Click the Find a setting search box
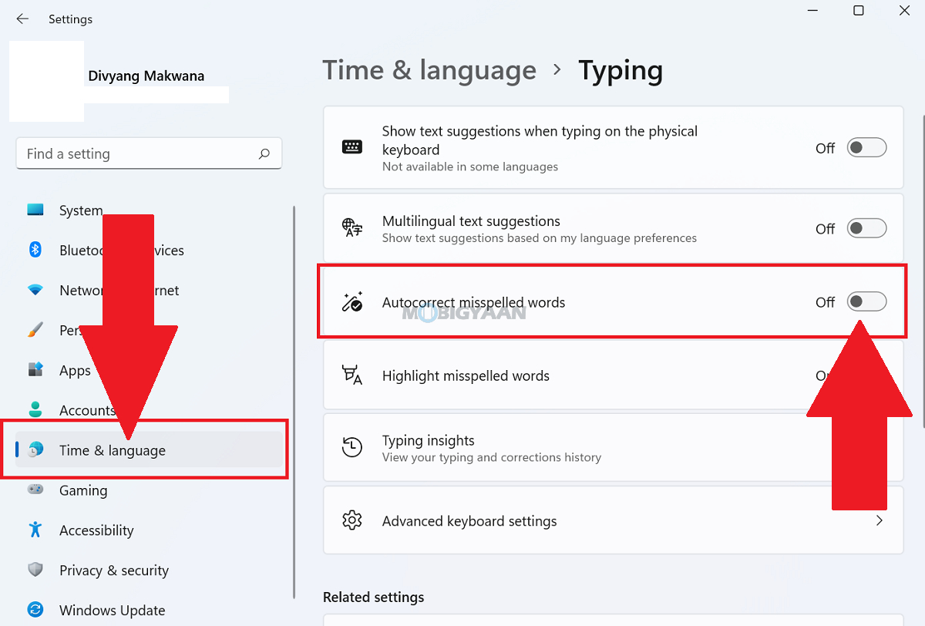Viewport: 925px width, 626px height. pos(149,153)
